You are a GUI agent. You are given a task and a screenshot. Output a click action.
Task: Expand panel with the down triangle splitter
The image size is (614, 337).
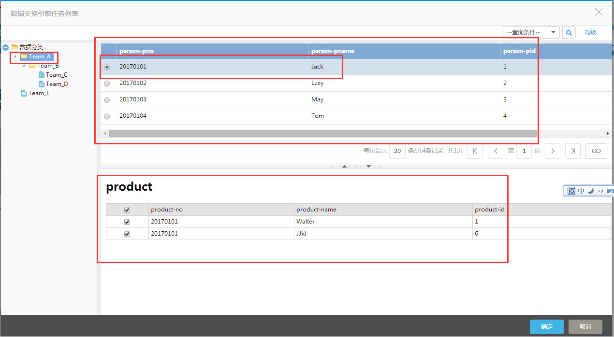(369, 166)
